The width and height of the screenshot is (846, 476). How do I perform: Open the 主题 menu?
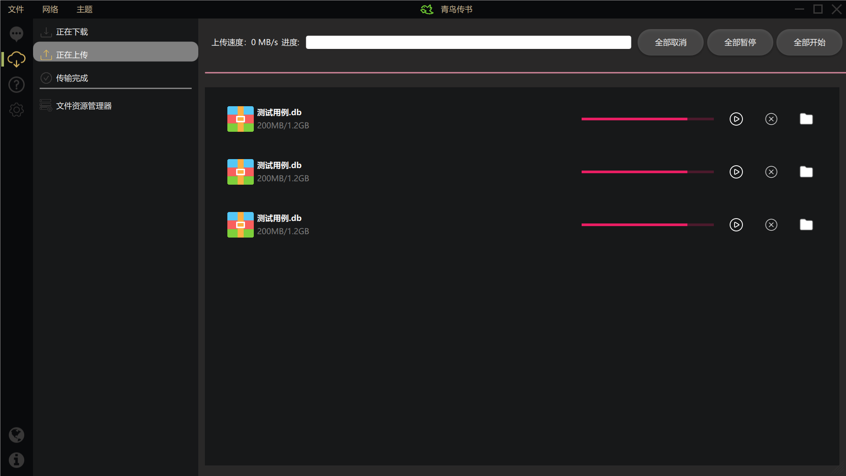tap(85, 9)
